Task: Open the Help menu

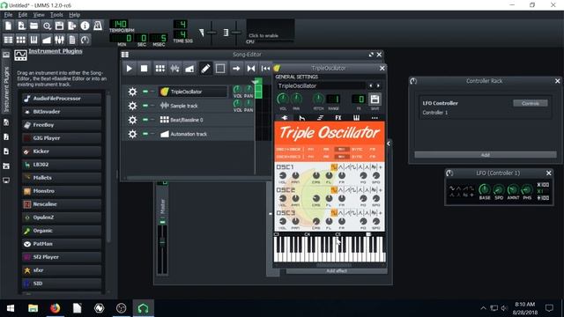Action: click(x=74, y=15)
